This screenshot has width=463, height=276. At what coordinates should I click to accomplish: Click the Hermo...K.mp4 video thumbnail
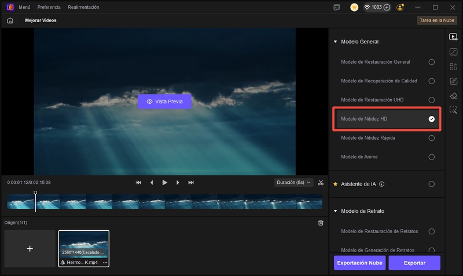coord(84,245)
